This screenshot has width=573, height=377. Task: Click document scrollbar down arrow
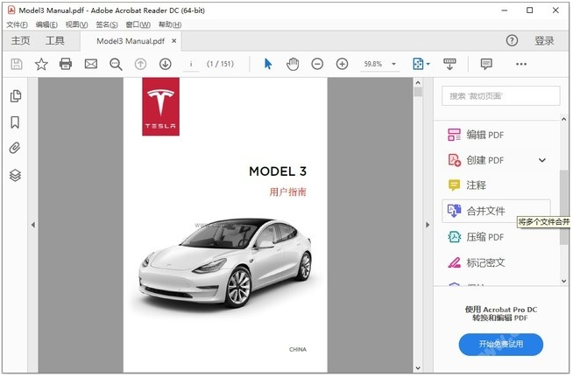pyautogui.click(x=418, y=368)
